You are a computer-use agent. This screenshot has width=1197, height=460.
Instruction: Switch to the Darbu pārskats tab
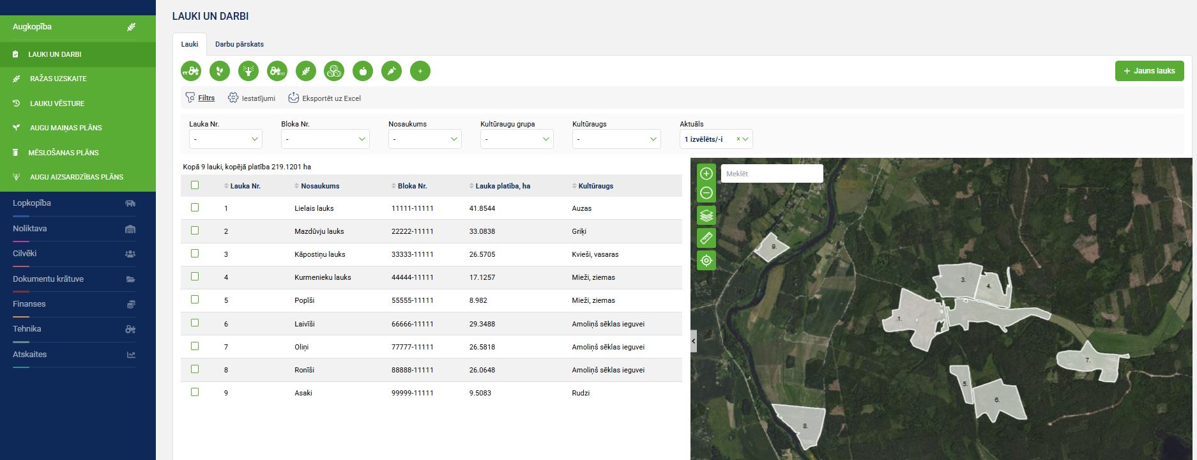240,44
